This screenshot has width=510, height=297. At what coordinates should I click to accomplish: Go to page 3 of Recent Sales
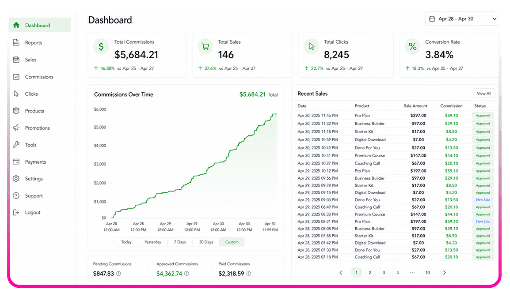click(x=384, y=273)
